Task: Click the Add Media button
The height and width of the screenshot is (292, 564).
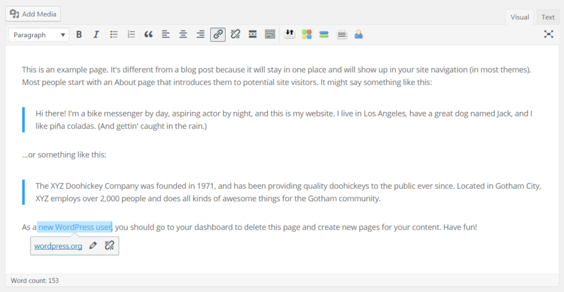Action: point(33,14)
